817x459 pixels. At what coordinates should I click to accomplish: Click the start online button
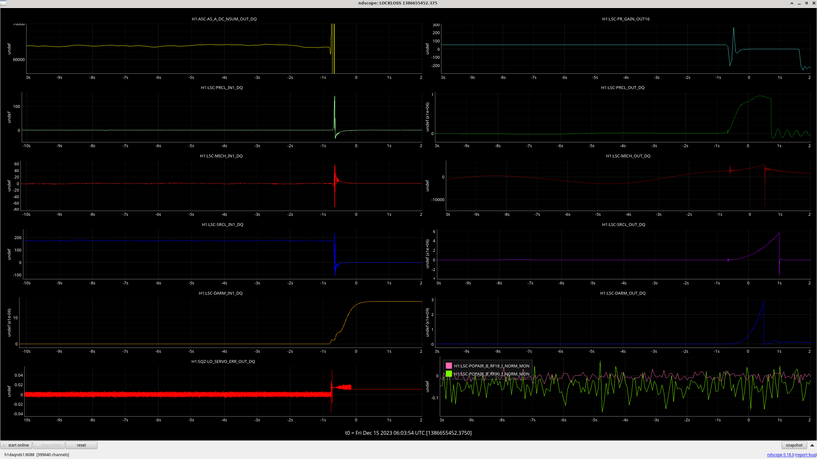[17, 445]
